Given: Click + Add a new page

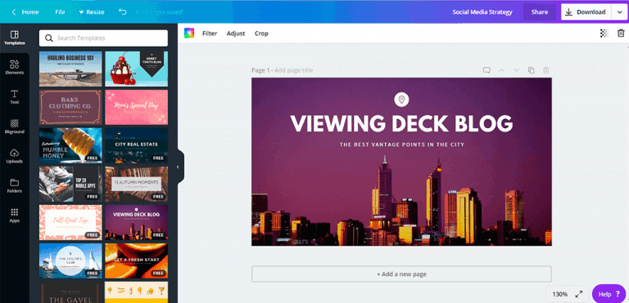Looking at the screenshot, I should pyautogui.click(x=401, y=274).
